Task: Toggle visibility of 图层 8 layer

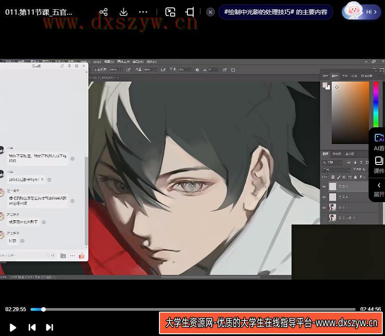Action: coord(324,197)
